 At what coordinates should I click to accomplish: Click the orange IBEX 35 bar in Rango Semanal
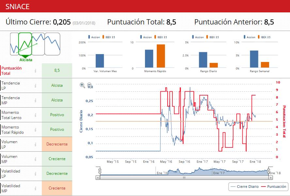click(265, 65)
